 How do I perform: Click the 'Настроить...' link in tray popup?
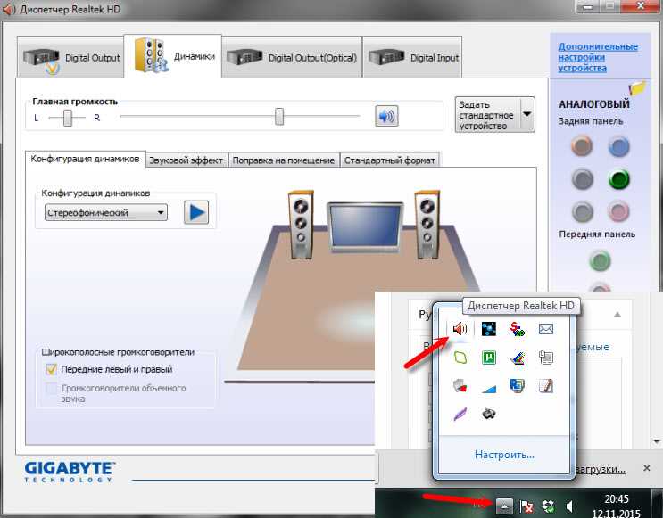(504, 455)
